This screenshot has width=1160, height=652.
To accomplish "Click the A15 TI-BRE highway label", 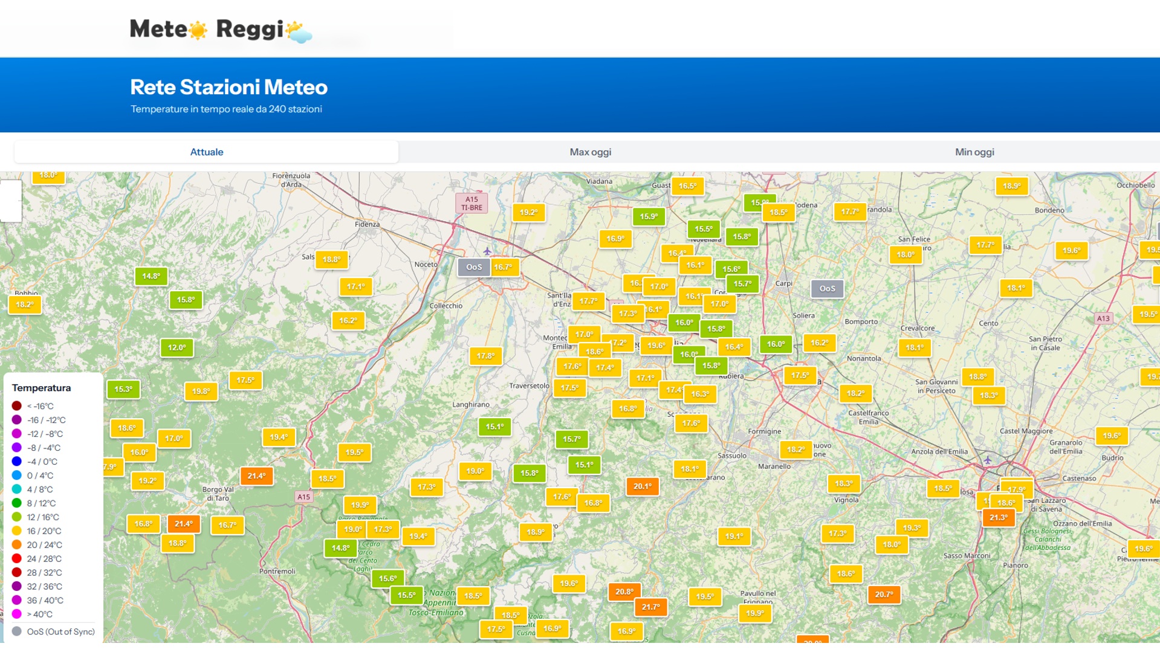I will [471, 204].
